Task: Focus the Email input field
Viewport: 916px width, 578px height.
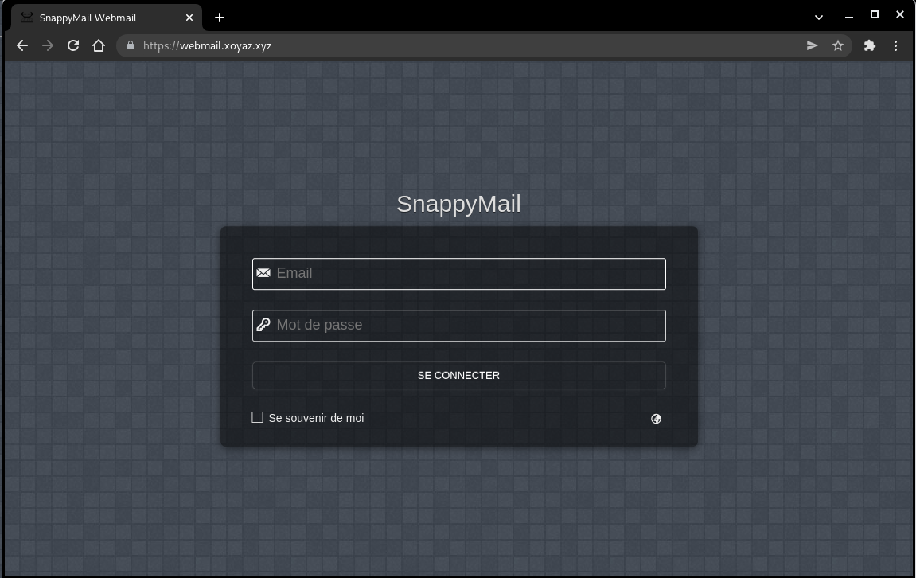Action: (x=468, y=274)
